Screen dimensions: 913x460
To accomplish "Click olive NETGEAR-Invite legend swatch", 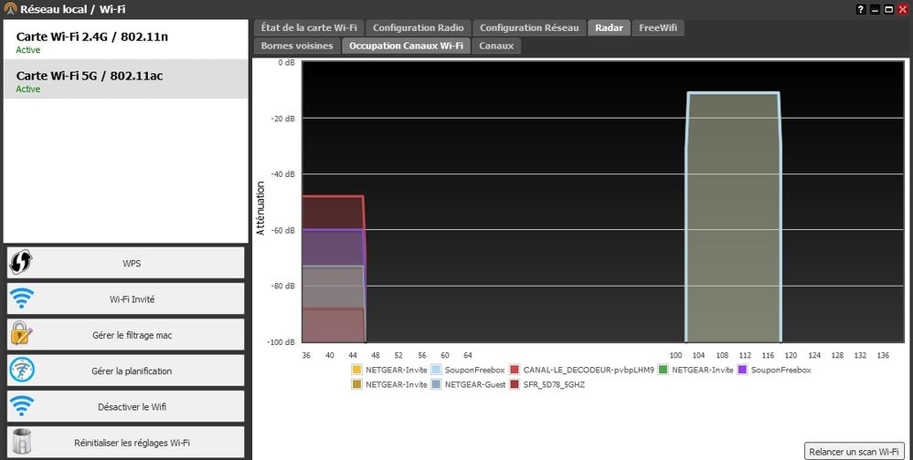I will [356, 384].
